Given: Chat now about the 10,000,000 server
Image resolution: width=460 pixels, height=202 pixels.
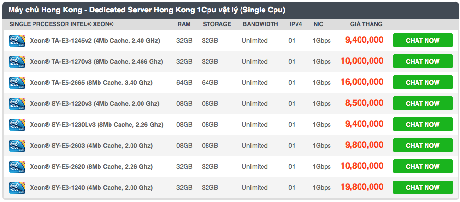Looking at the screenshot, I should 423,62.
